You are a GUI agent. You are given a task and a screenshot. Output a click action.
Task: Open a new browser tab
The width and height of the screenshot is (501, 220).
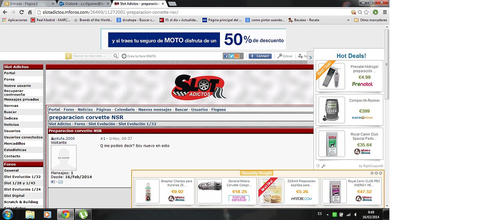(172, 4)
